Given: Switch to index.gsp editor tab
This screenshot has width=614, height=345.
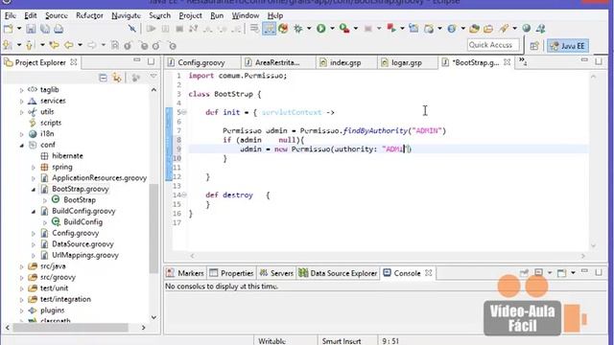Looking at the screenshot, I should pyautogui.click(x=345, y=62).
